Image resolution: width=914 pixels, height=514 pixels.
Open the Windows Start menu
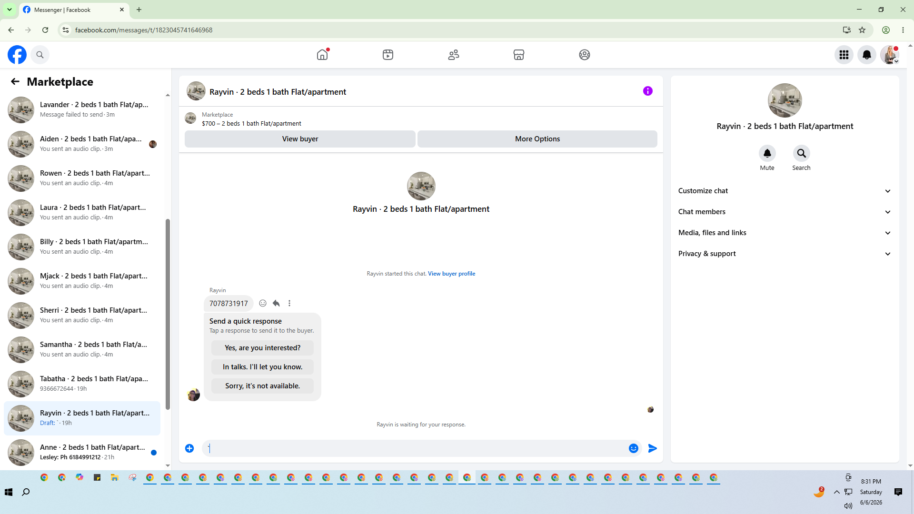pos(9,492)
